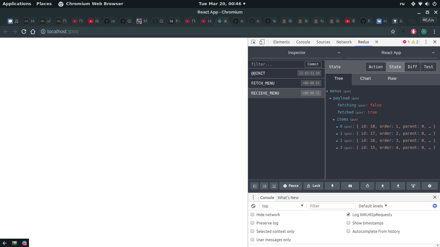Viewport: 440px width, 247px height.
Task: Select the Raw view tab
Action: click(x=392, y=78)
